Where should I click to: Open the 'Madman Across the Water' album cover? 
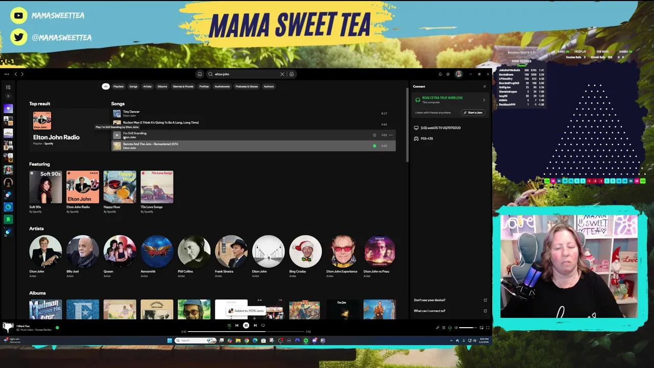point(45,310)
